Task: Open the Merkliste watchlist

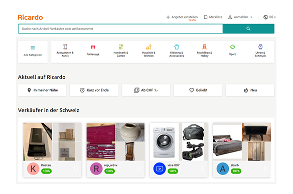Action: pyautogui.click(x=213, y=17)
